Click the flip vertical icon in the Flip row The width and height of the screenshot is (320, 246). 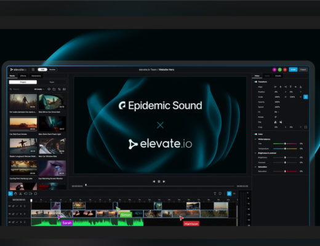tap(281, 122)
